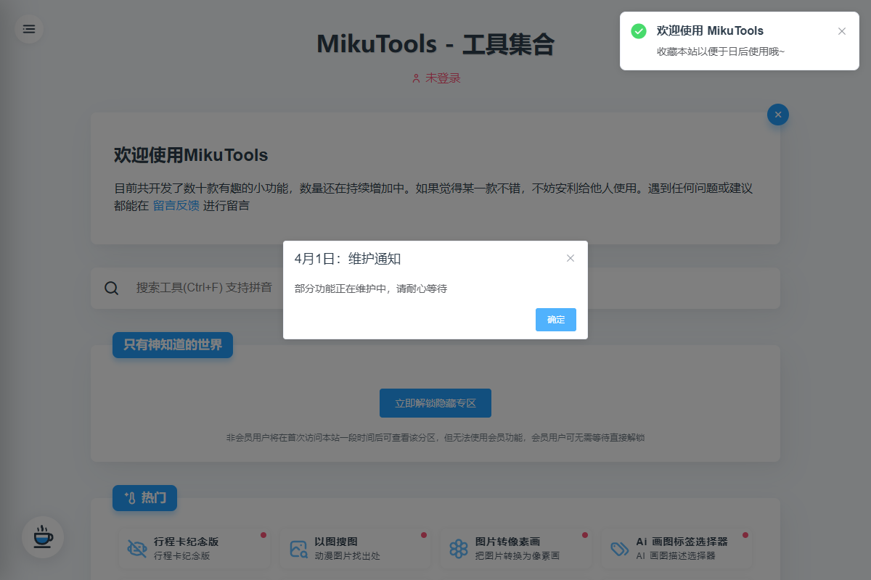Screen dimensions: 871x580
Task: Select the 只有神知道的世界 section label
Action: pos(172,345)
